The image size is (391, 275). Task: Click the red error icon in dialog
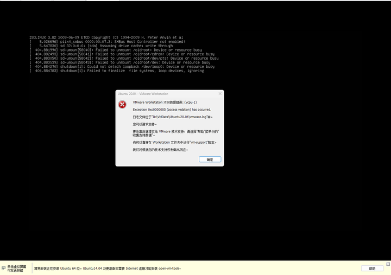(x=122, y=105)
